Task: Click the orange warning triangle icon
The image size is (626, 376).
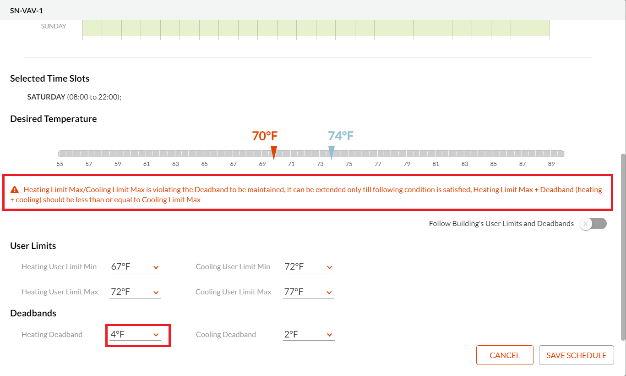Action: (x=15, y=189)
